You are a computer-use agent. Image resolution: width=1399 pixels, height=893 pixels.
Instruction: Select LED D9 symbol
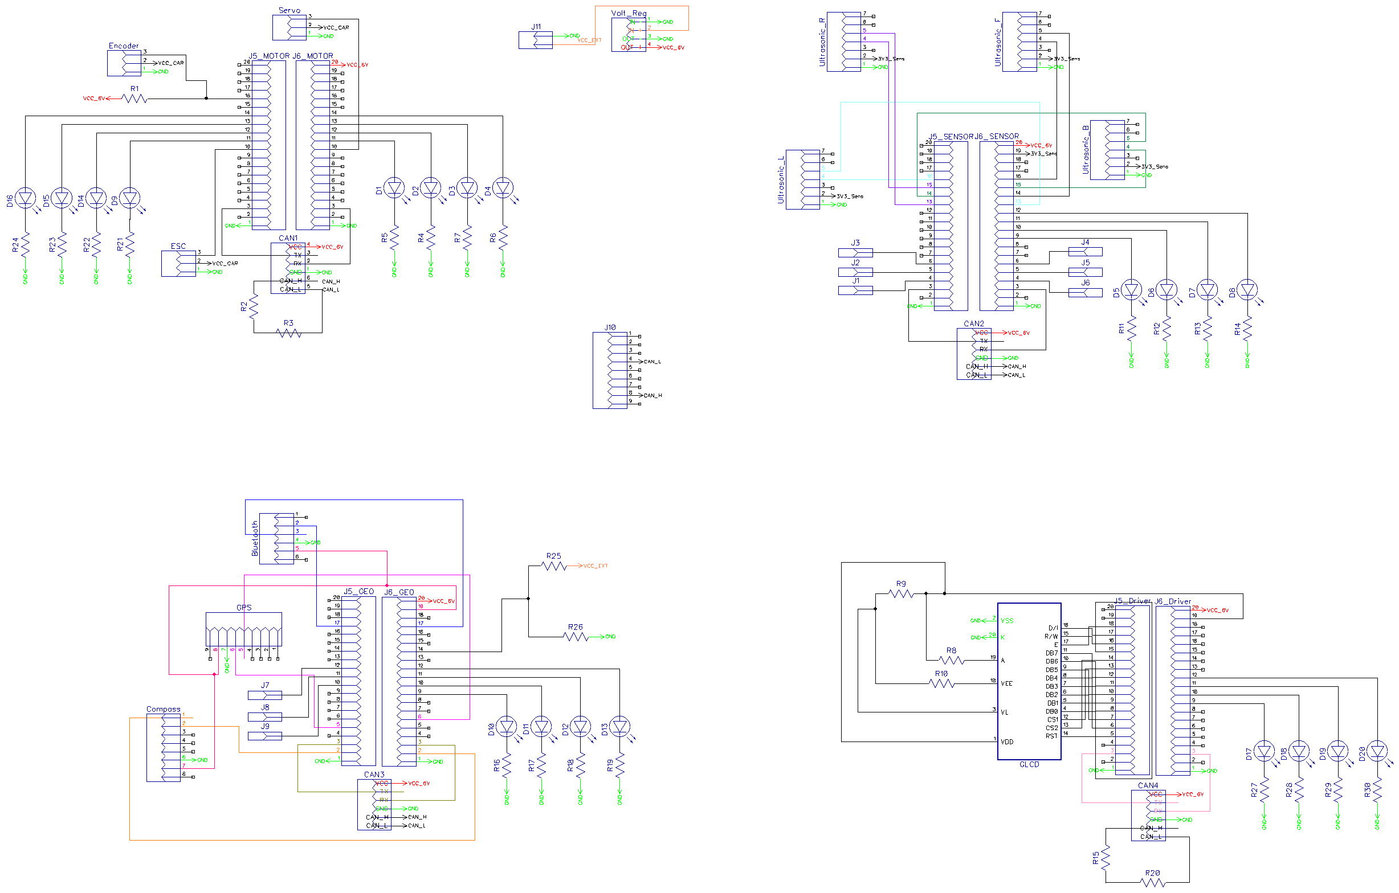click(130, 199)
